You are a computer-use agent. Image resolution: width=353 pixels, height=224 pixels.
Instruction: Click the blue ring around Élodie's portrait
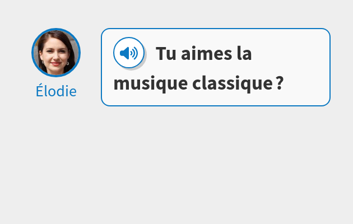[x=56, y=29]
